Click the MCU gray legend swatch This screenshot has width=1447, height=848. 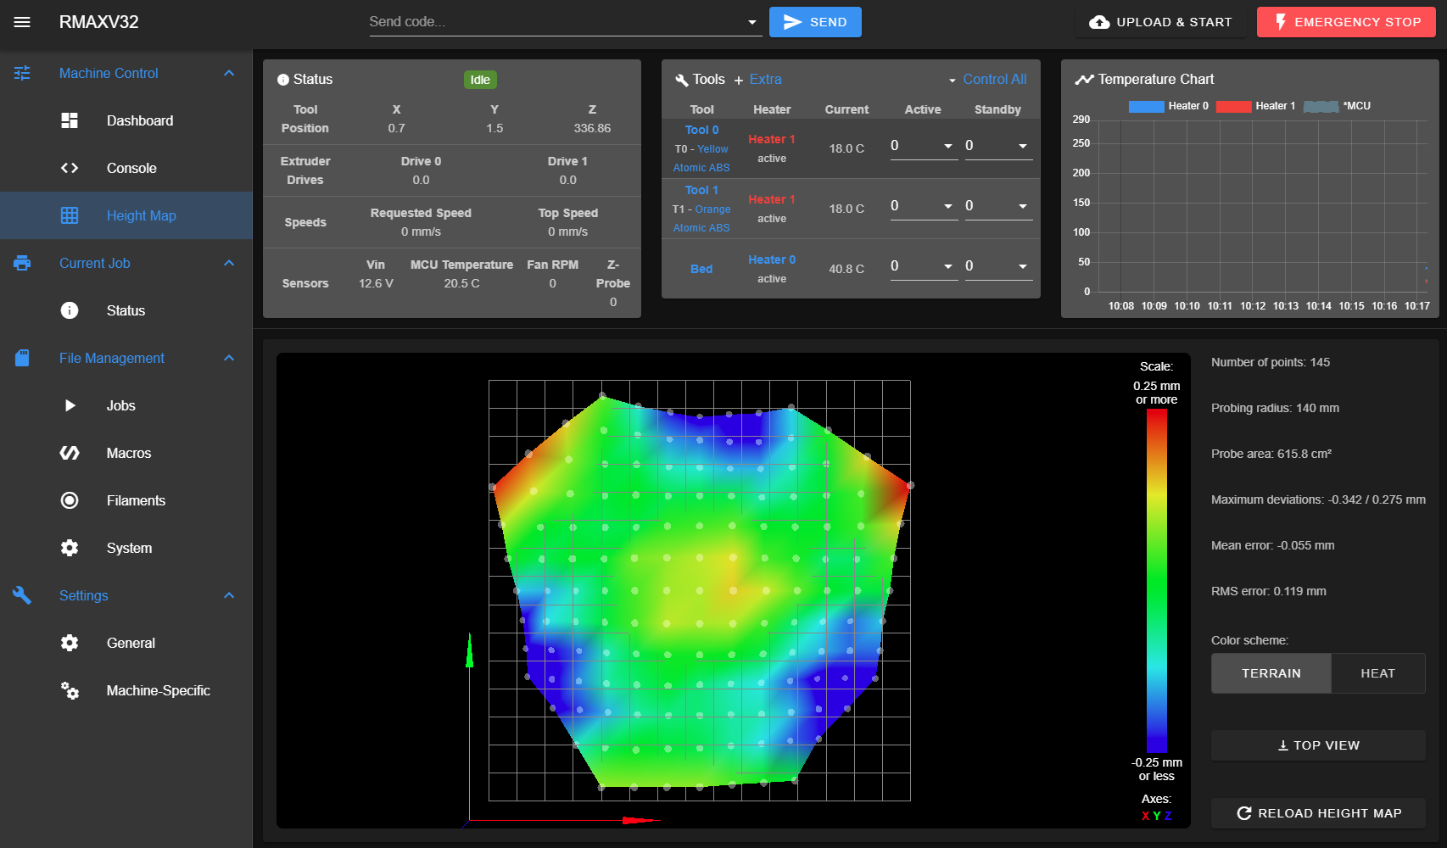click(1321, 106)
